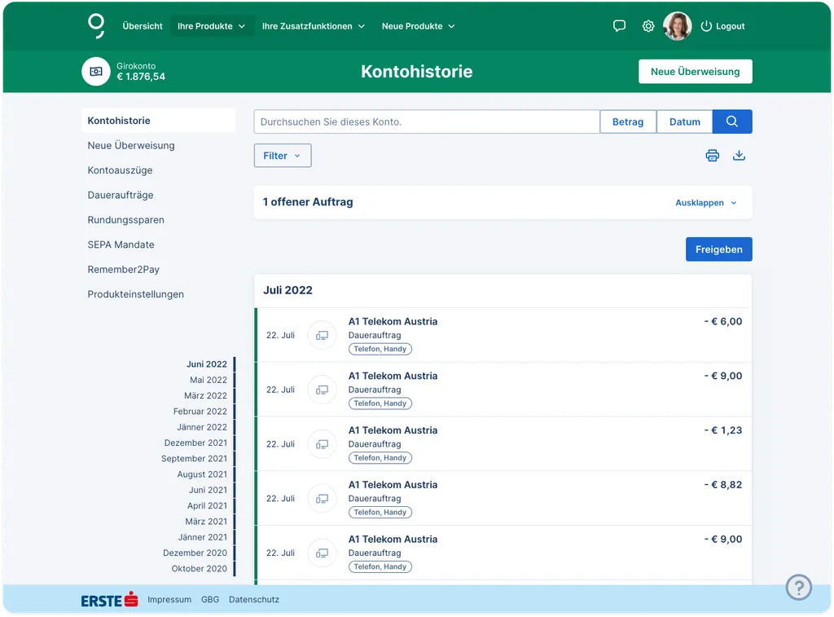The width and height of the screenshot is (834, 617).
Task: Jump to März 2021 in timeline
Action: (x=206, y=521)
